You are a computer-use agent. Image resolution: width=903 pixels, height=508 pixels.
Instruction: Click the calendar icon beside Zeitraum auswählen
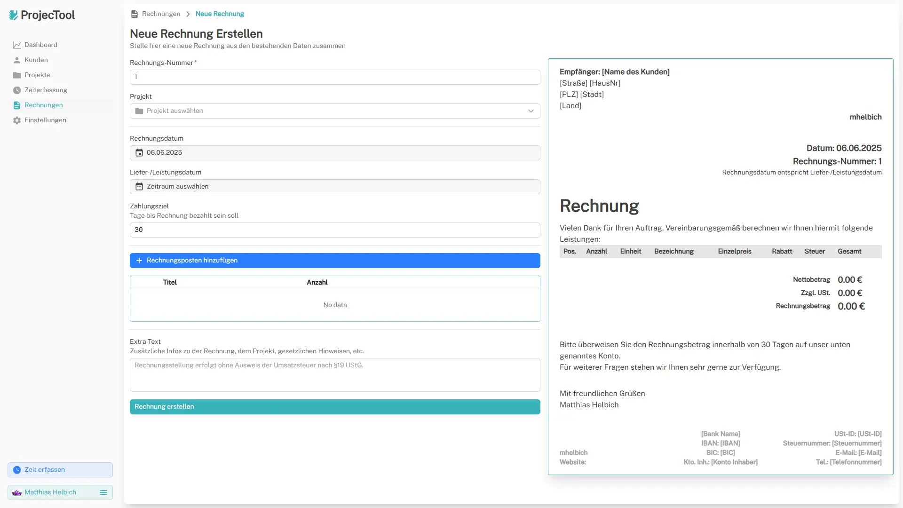pyautogui.click(x=139, y=186)
